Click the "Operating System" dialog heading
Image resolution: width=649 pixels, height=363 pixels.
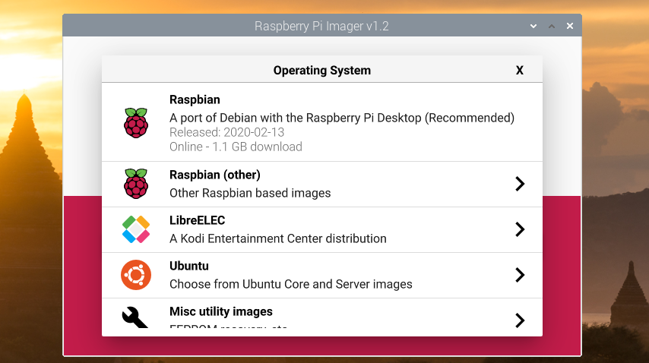(x=322, y=71)
